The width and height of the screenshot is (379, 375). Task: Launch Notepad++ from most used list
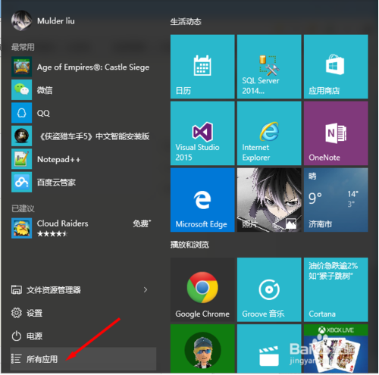pos(83,159)
